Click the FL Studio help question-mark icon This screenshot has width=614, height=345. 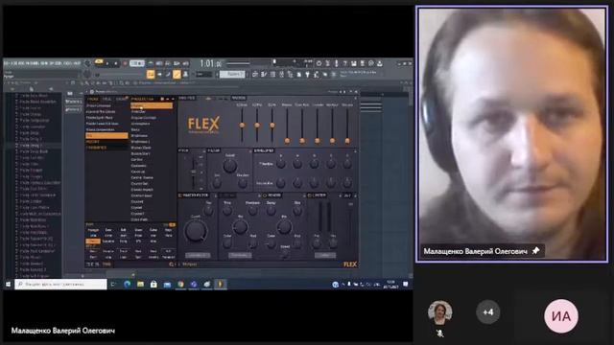point(344,63)
